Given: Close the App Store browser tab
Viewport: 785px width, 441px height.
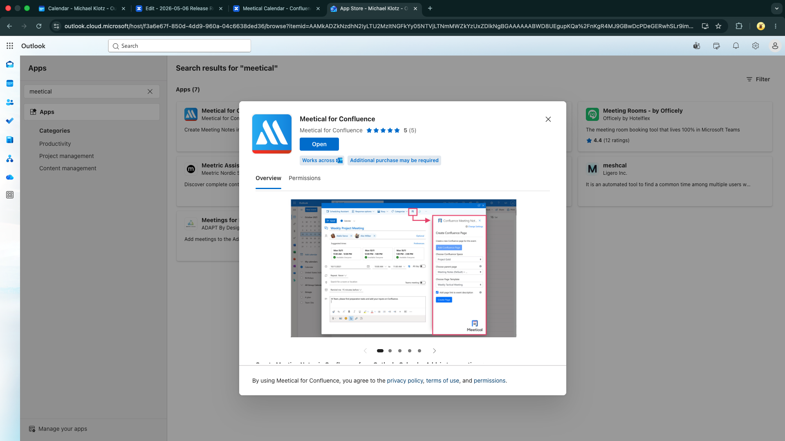Looking at the screenshot, I should [x=415, y=8].
